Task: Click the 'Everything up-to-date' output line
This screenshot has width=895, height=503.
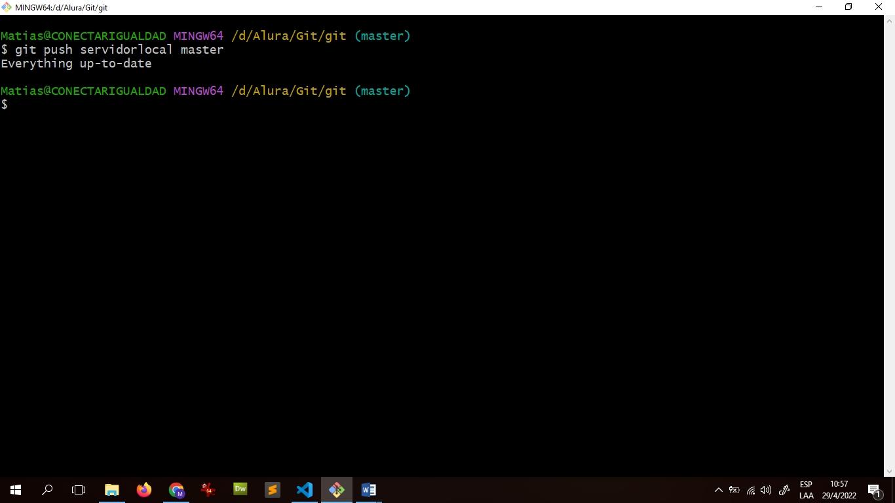Action: [76, 64]
